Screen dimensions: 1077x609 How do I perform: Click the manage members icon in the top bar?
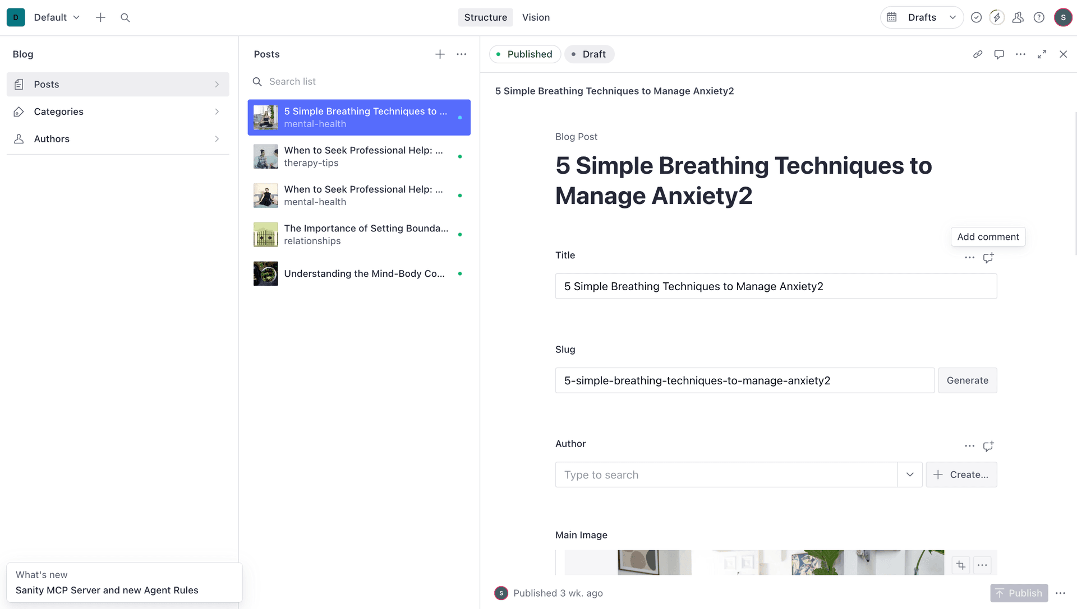(1018, 17)
